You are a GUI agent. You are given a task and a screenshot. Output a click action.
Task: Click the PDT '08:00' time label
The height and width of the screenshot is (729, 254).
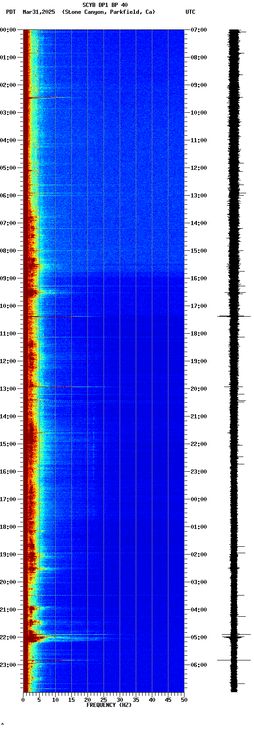click(x=8, y=251)
